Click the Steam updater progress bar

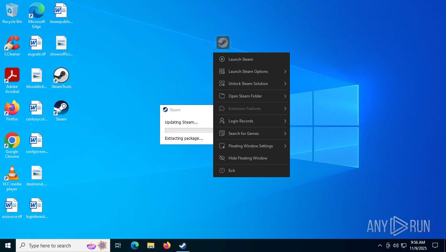click(189, 130)
